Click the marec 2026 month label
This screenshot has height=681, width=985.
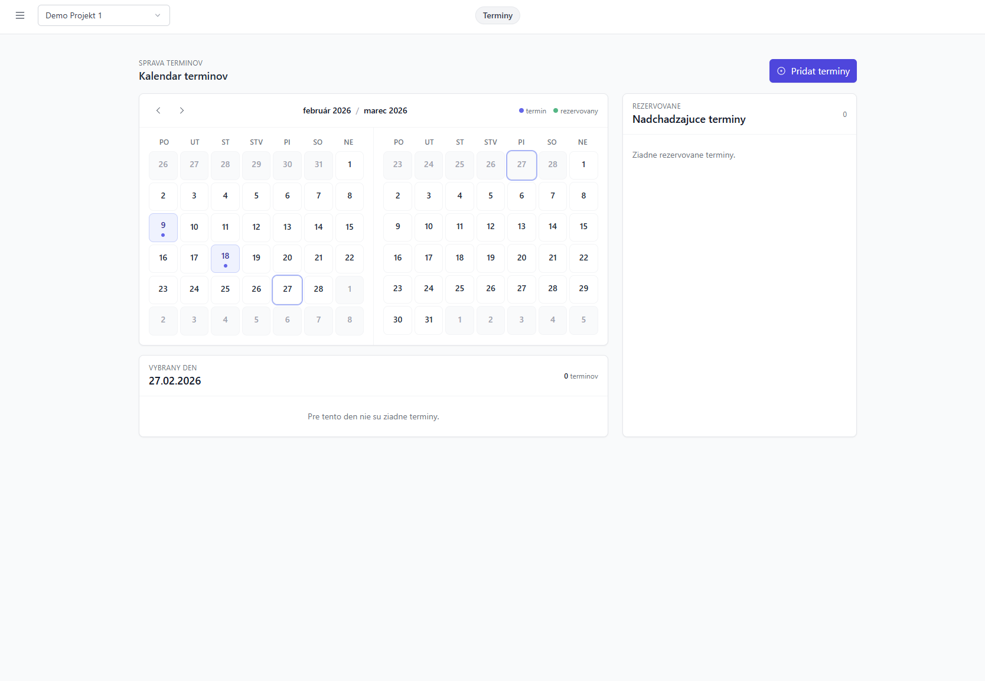click(386, 110)
